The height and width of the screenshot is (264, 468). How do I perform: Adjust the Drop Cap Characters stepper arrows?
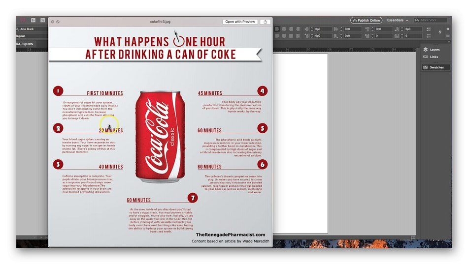point(401,36)
